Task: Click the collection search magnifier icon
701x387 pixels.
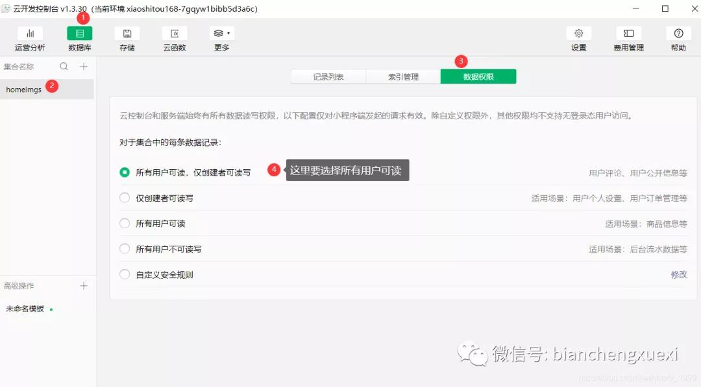Action: 63,66
